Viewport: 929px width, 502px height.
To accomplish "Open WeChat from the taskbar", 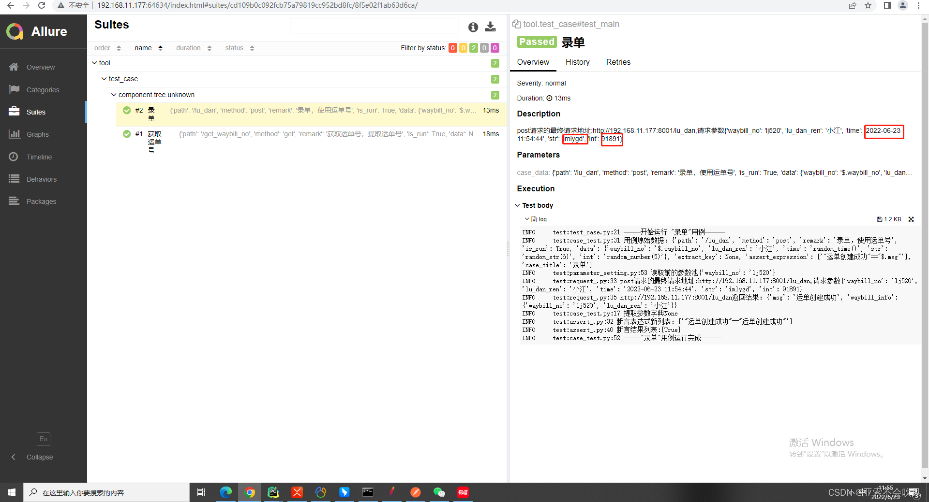I will click(439, 492).
